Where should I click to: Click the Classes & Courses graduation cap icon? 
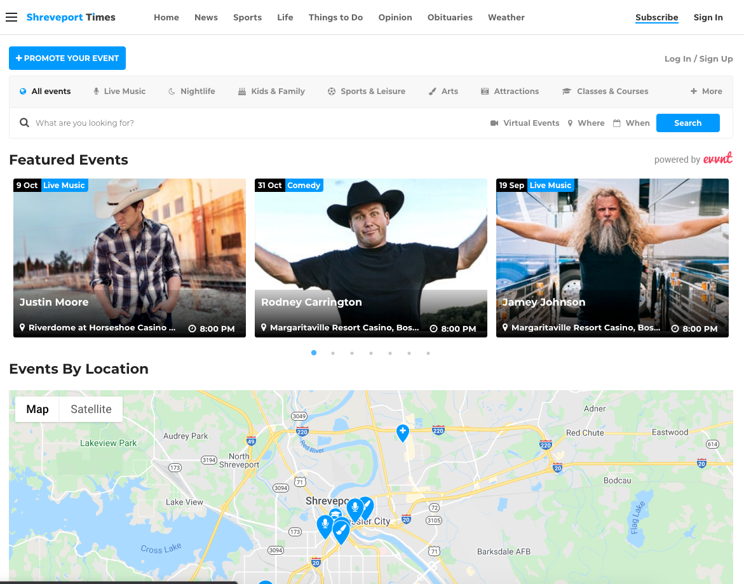(567, 91)
